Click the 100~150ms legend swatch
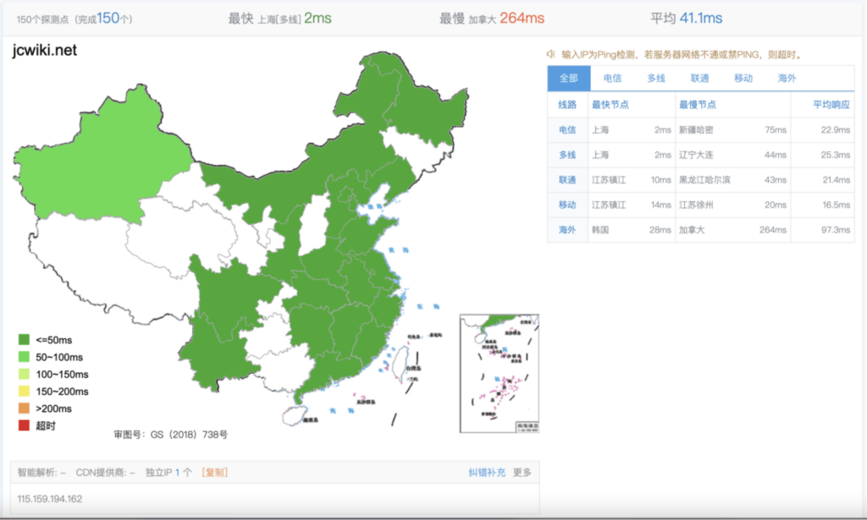This screenshot has height=520, width=867. (x=24, y=374)
